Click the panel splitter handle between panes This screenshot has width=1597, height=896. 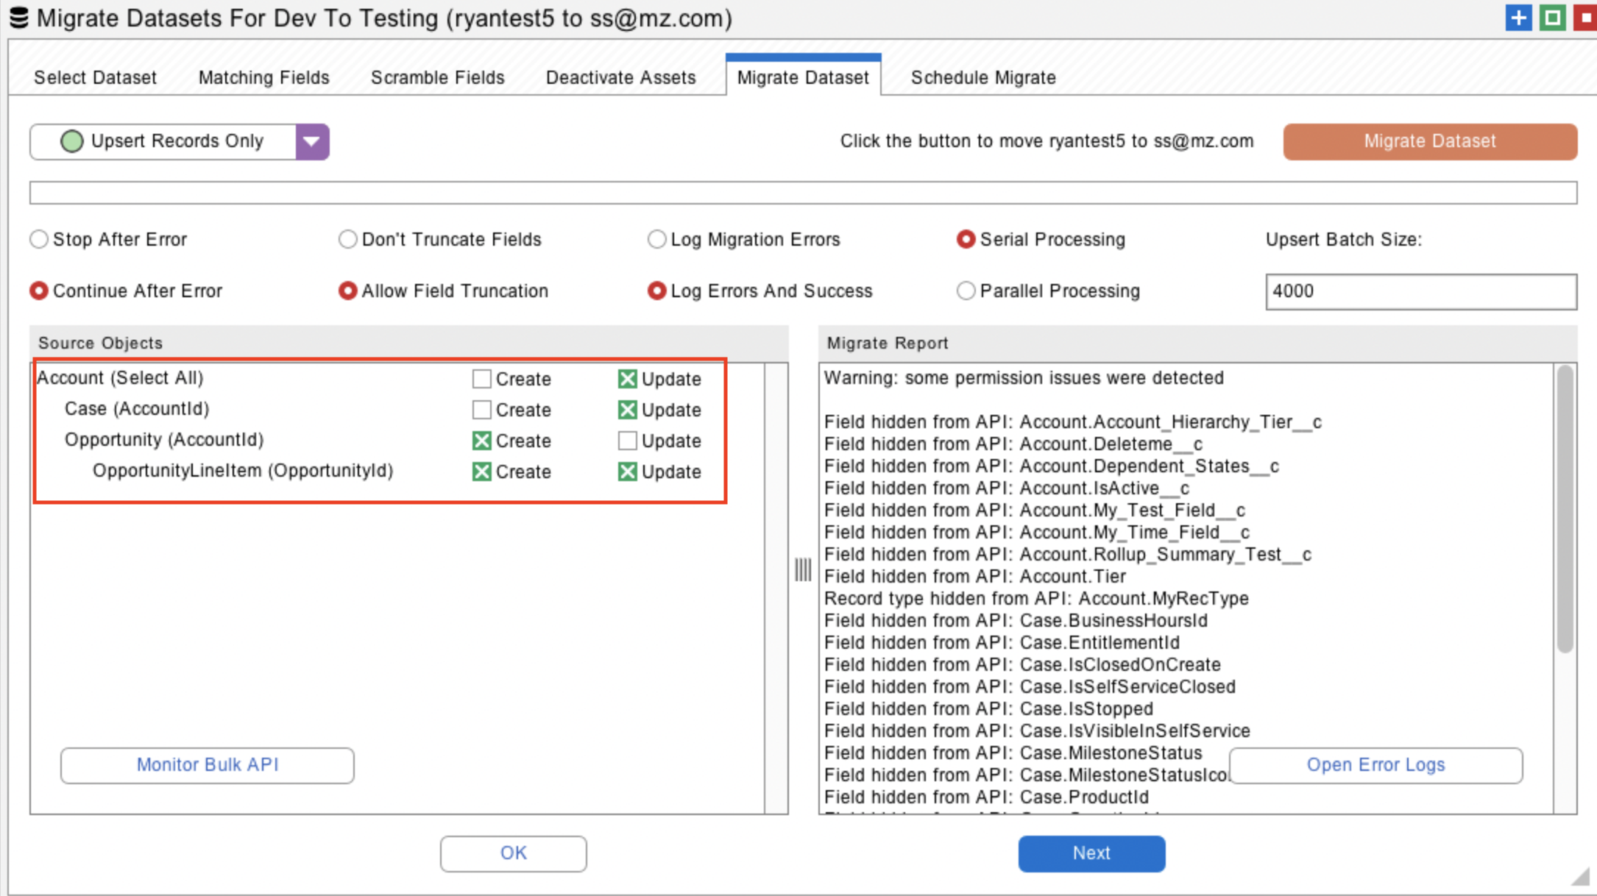(x=803, y=569)
